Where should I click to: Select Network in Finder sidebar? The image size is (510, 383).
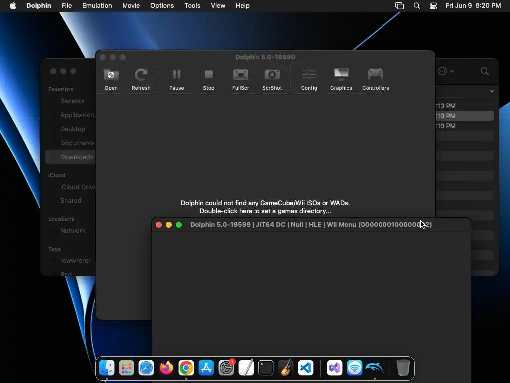pyautogui.click(x=73, y=230)
